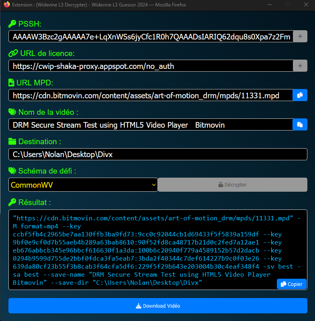Click the plus button beside PSSH field
315x321 pixels.
300,36
